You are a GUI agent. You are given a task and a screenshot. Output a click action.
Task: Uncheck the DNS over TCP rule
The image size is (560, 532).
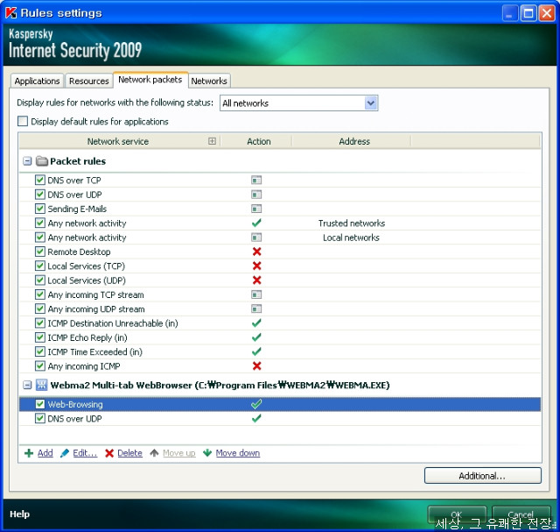pyautogui.click(x=40, y=180)
